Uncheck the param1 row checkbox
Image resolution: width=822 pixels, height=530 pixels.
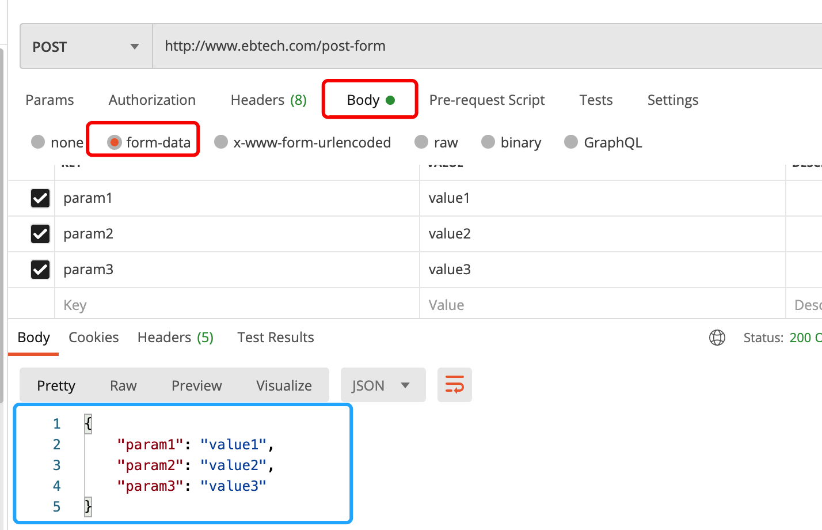tap(40, 198)
